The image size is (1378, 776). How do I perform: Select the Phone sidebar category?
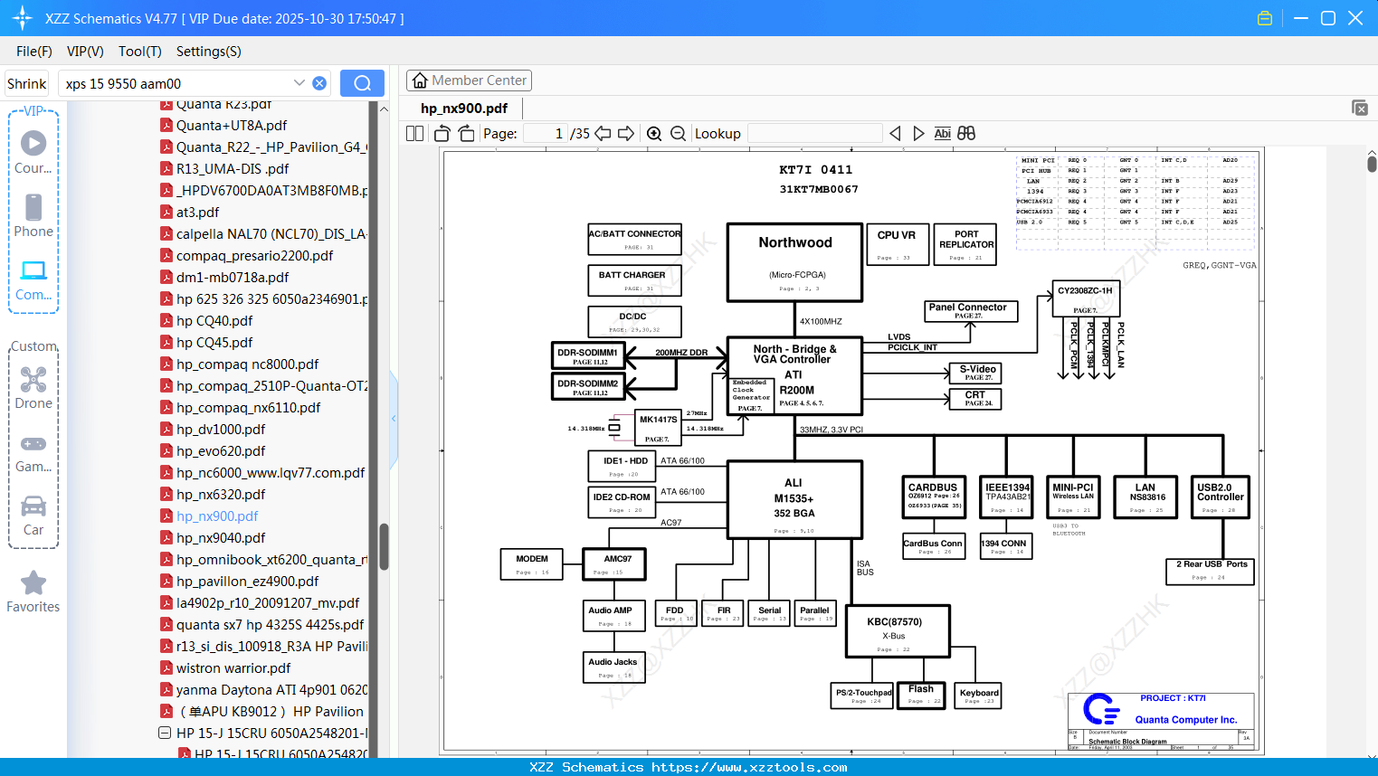tap(33, 215)
